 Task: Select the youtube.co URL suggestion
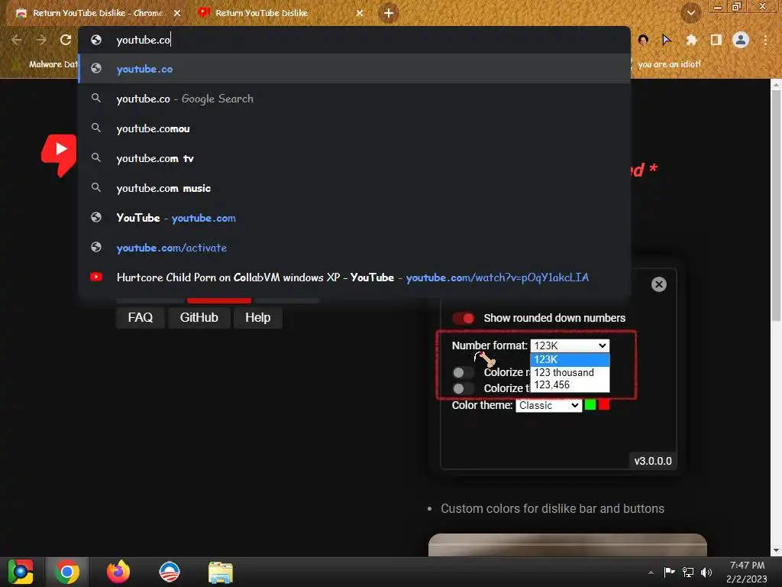354,69
